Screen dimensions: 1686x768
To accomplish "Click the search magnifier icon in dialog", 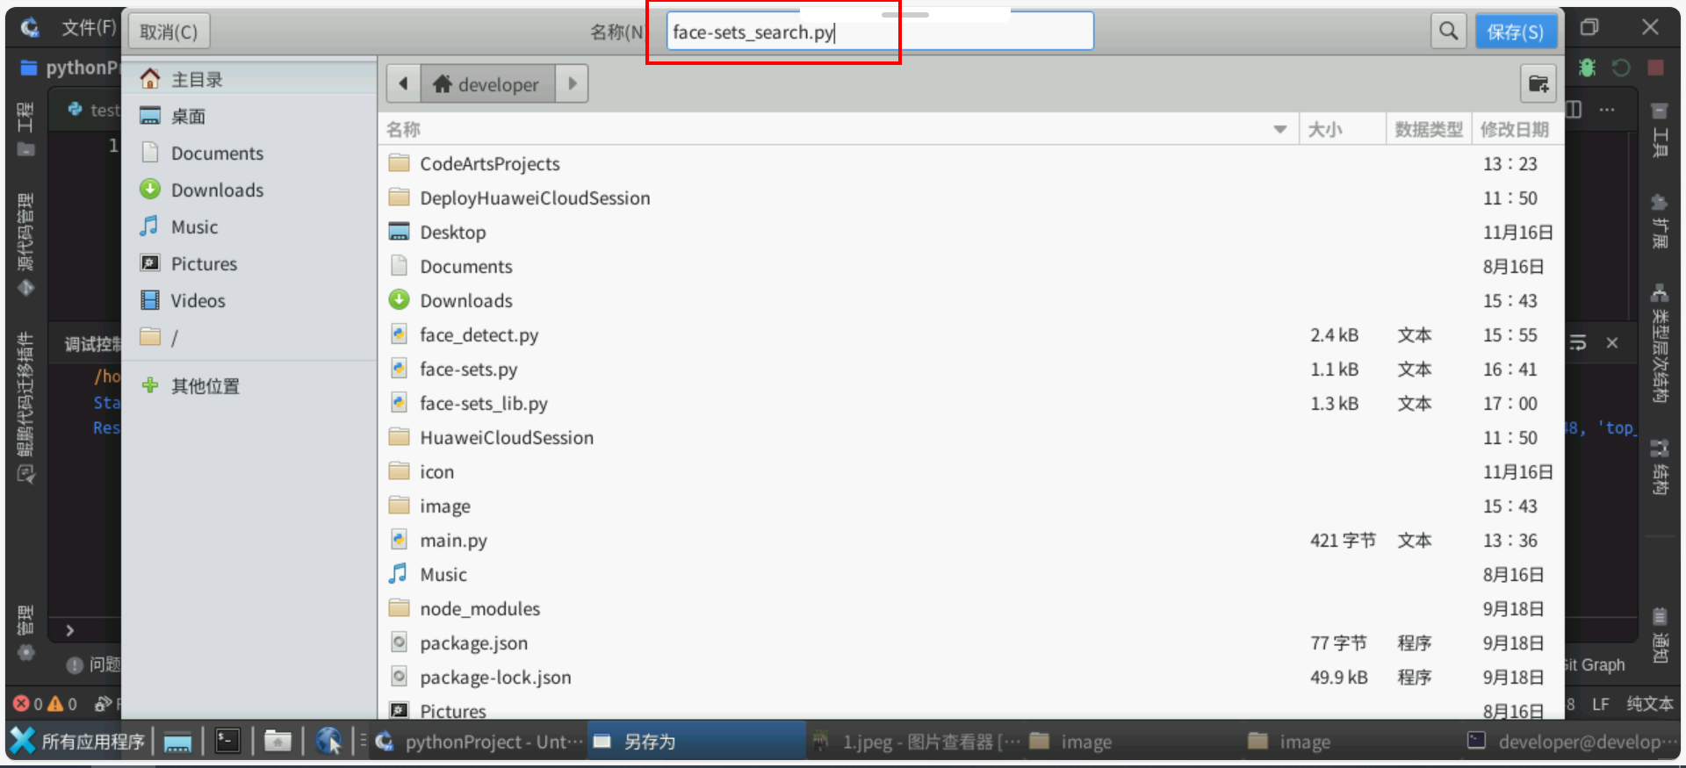I will click(x=1448, y=32).
